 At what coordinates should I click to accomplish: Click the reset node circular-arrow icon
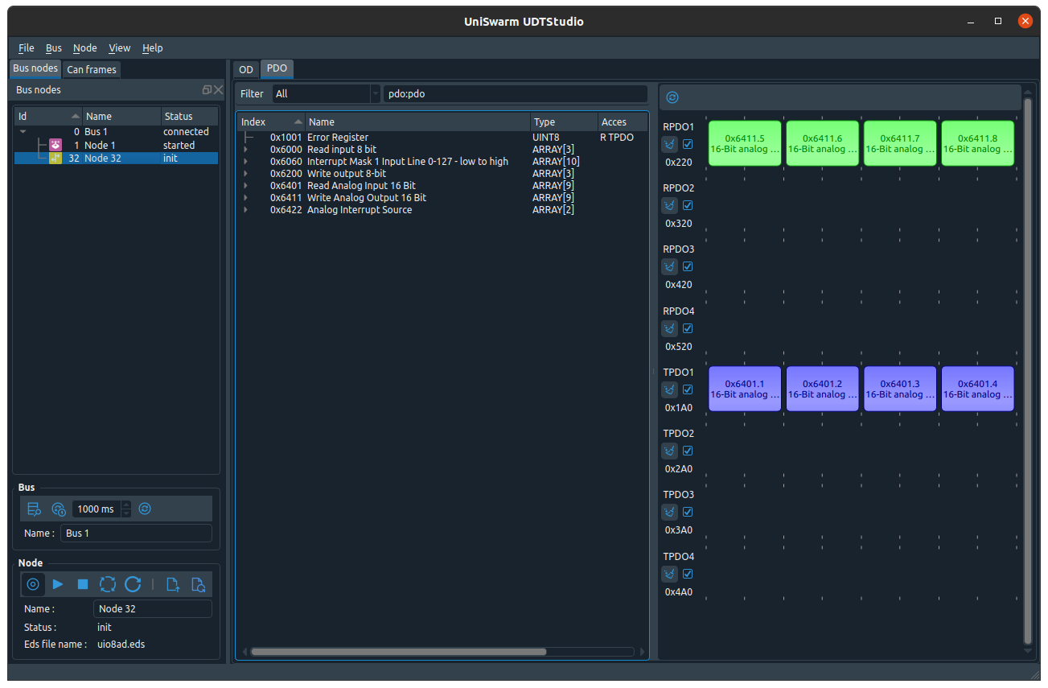coord(133,584)
